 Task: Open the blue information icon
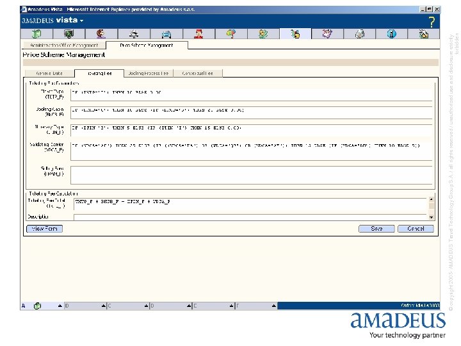click(x=392, y=34)
